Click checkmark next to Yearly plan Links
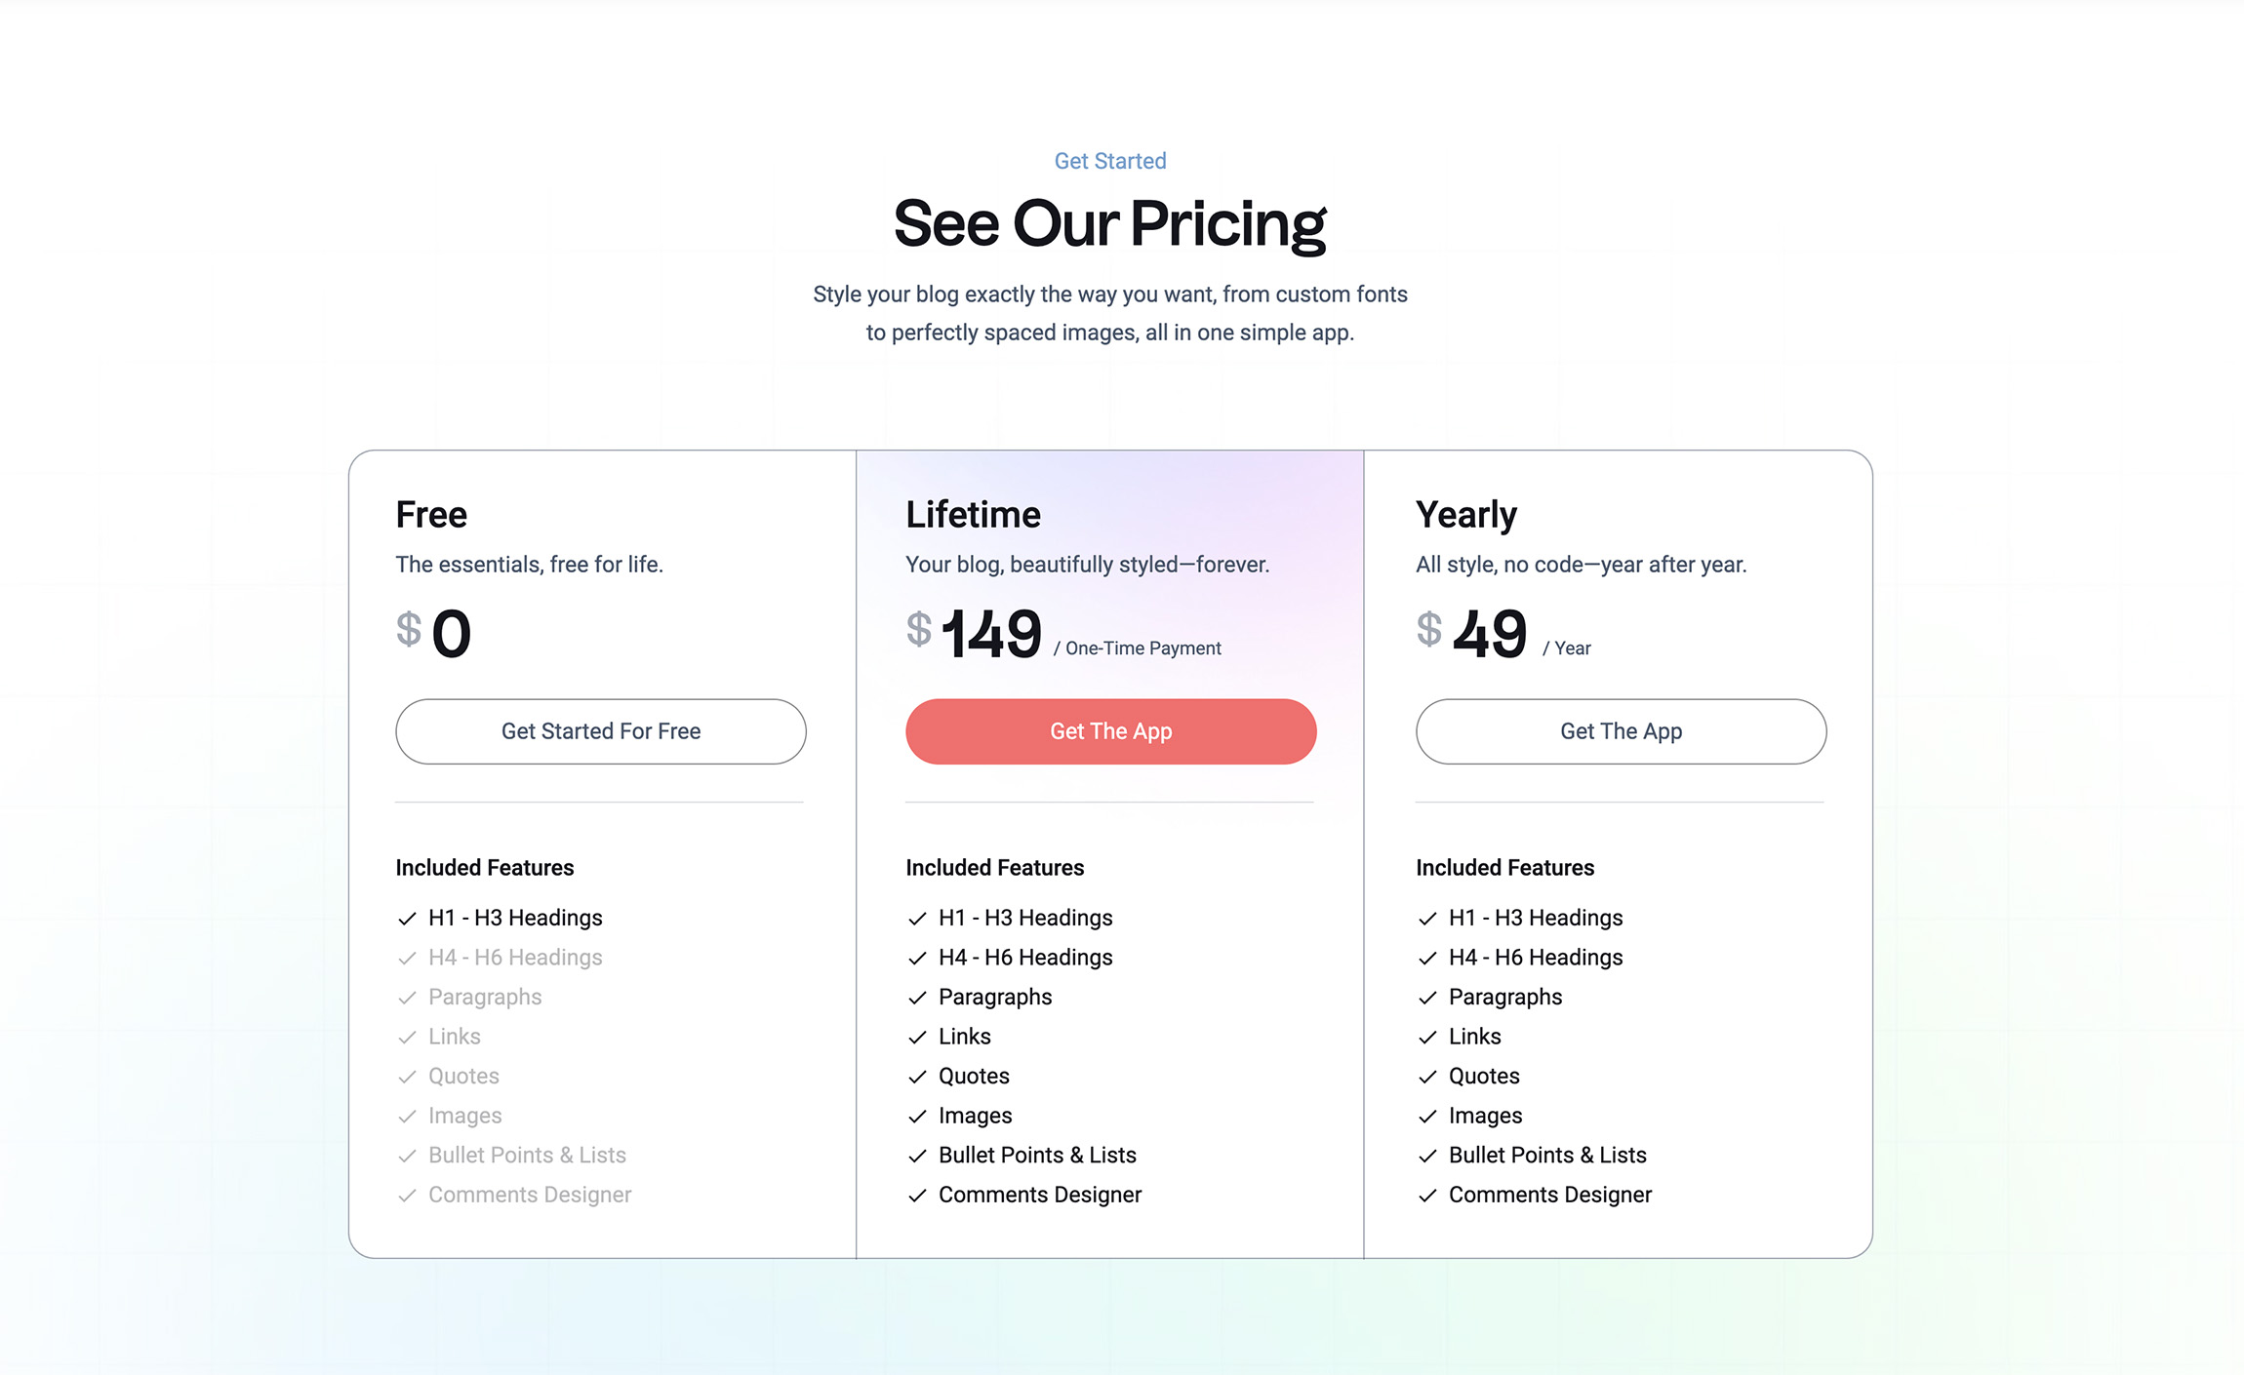Image resolution: width=2244 pixels, height=1375 pixels. (x=1427, y=1038)
